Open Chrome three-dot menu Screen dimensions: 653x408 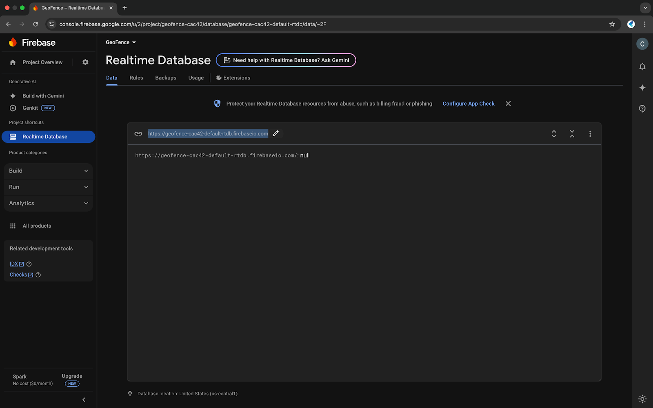(x=645, y=24)
